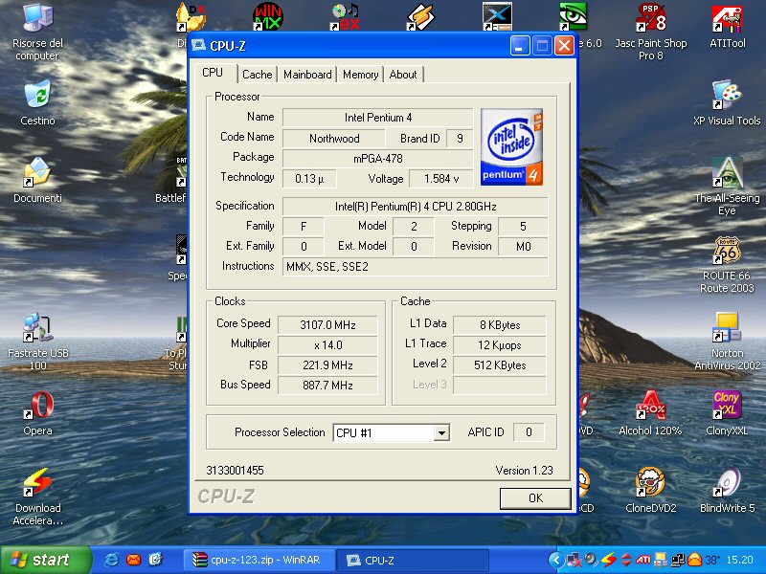Select the WinMX desktop shortcut icon
Screen dimensions: 766x574
coord(268,16)
